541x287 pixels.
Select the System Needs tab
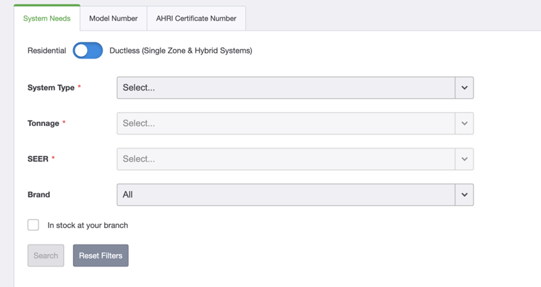pyautogui.click(x=47, y=19)
